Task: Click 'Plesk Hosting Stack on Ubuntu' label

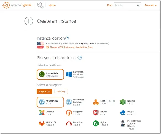Action: coord(134,123)
